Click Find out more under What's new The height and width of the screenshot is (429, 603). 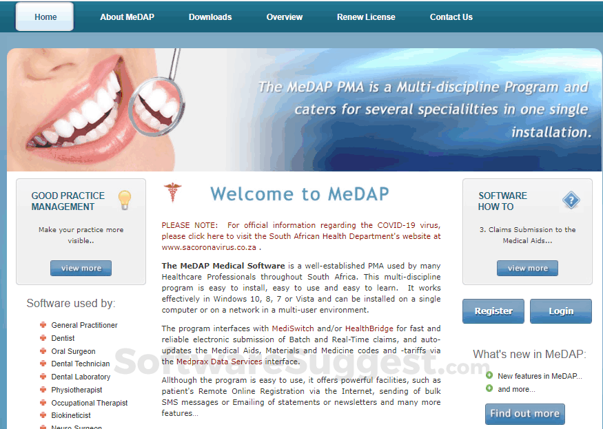524,414
